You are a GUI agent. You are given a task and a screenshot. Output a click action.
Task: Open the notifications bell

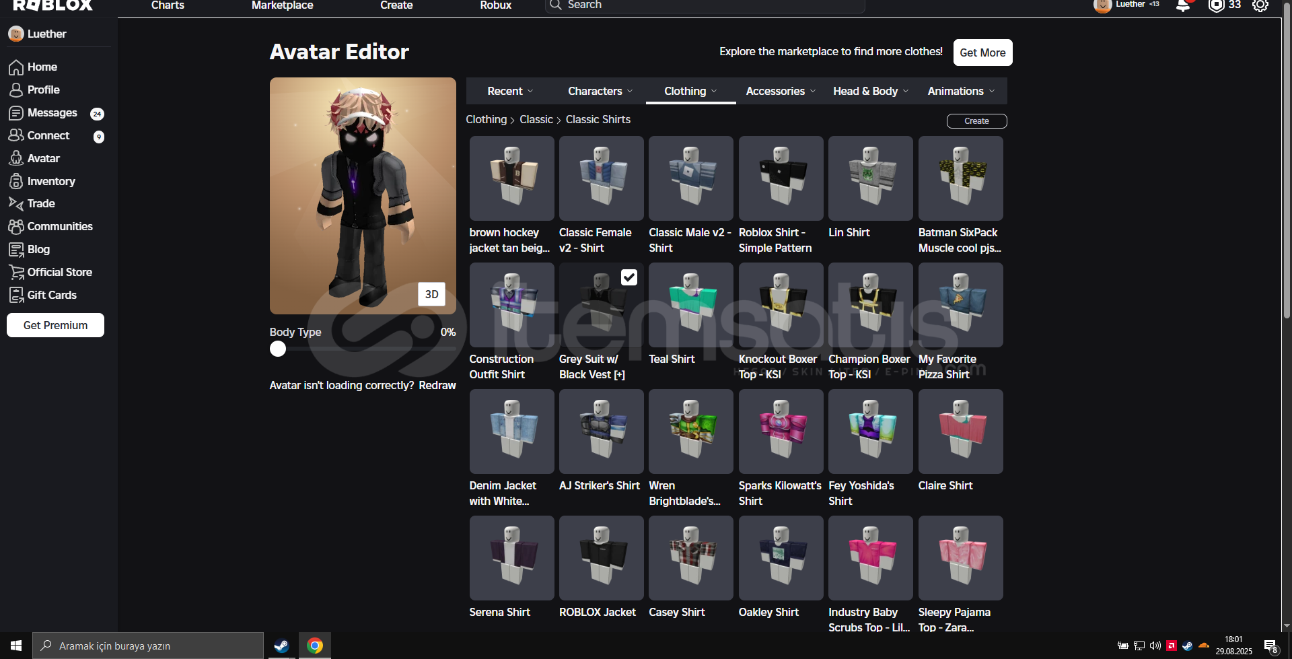coord(1183,5)
